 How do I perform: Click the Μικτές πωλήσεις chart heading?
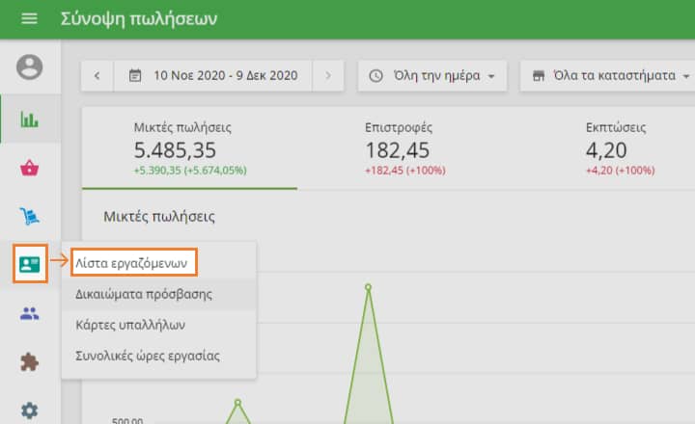[159, 217]
